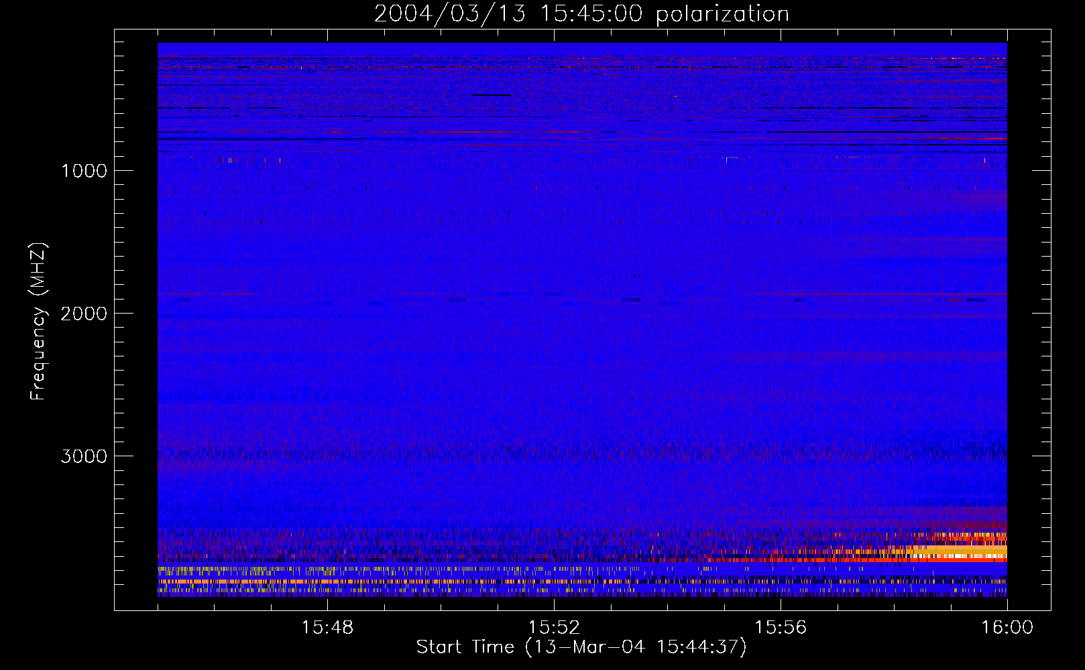Click the 16:00 time tick label
Screen dimensions: 1085x670
point(1007,628)
